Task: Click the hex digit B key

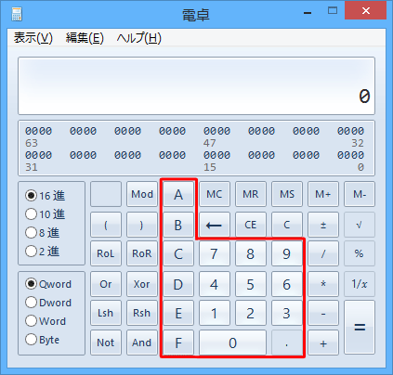Action: tap(178, 225)
